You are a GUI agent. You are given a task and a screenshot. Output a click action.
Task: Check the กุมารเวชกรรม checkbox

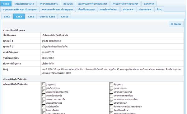click(x=111, y=88)
